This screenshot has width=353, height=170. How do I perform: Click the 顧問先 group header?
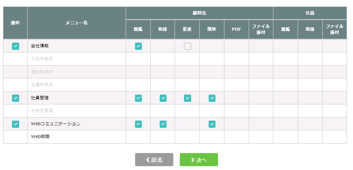coord(199,13)
